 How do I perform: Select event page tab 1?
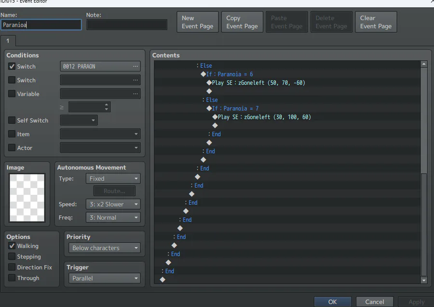tap(8, 41)
